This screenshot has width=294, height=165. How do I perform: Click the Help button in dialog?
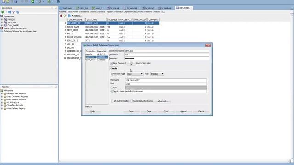click(92, 111)
